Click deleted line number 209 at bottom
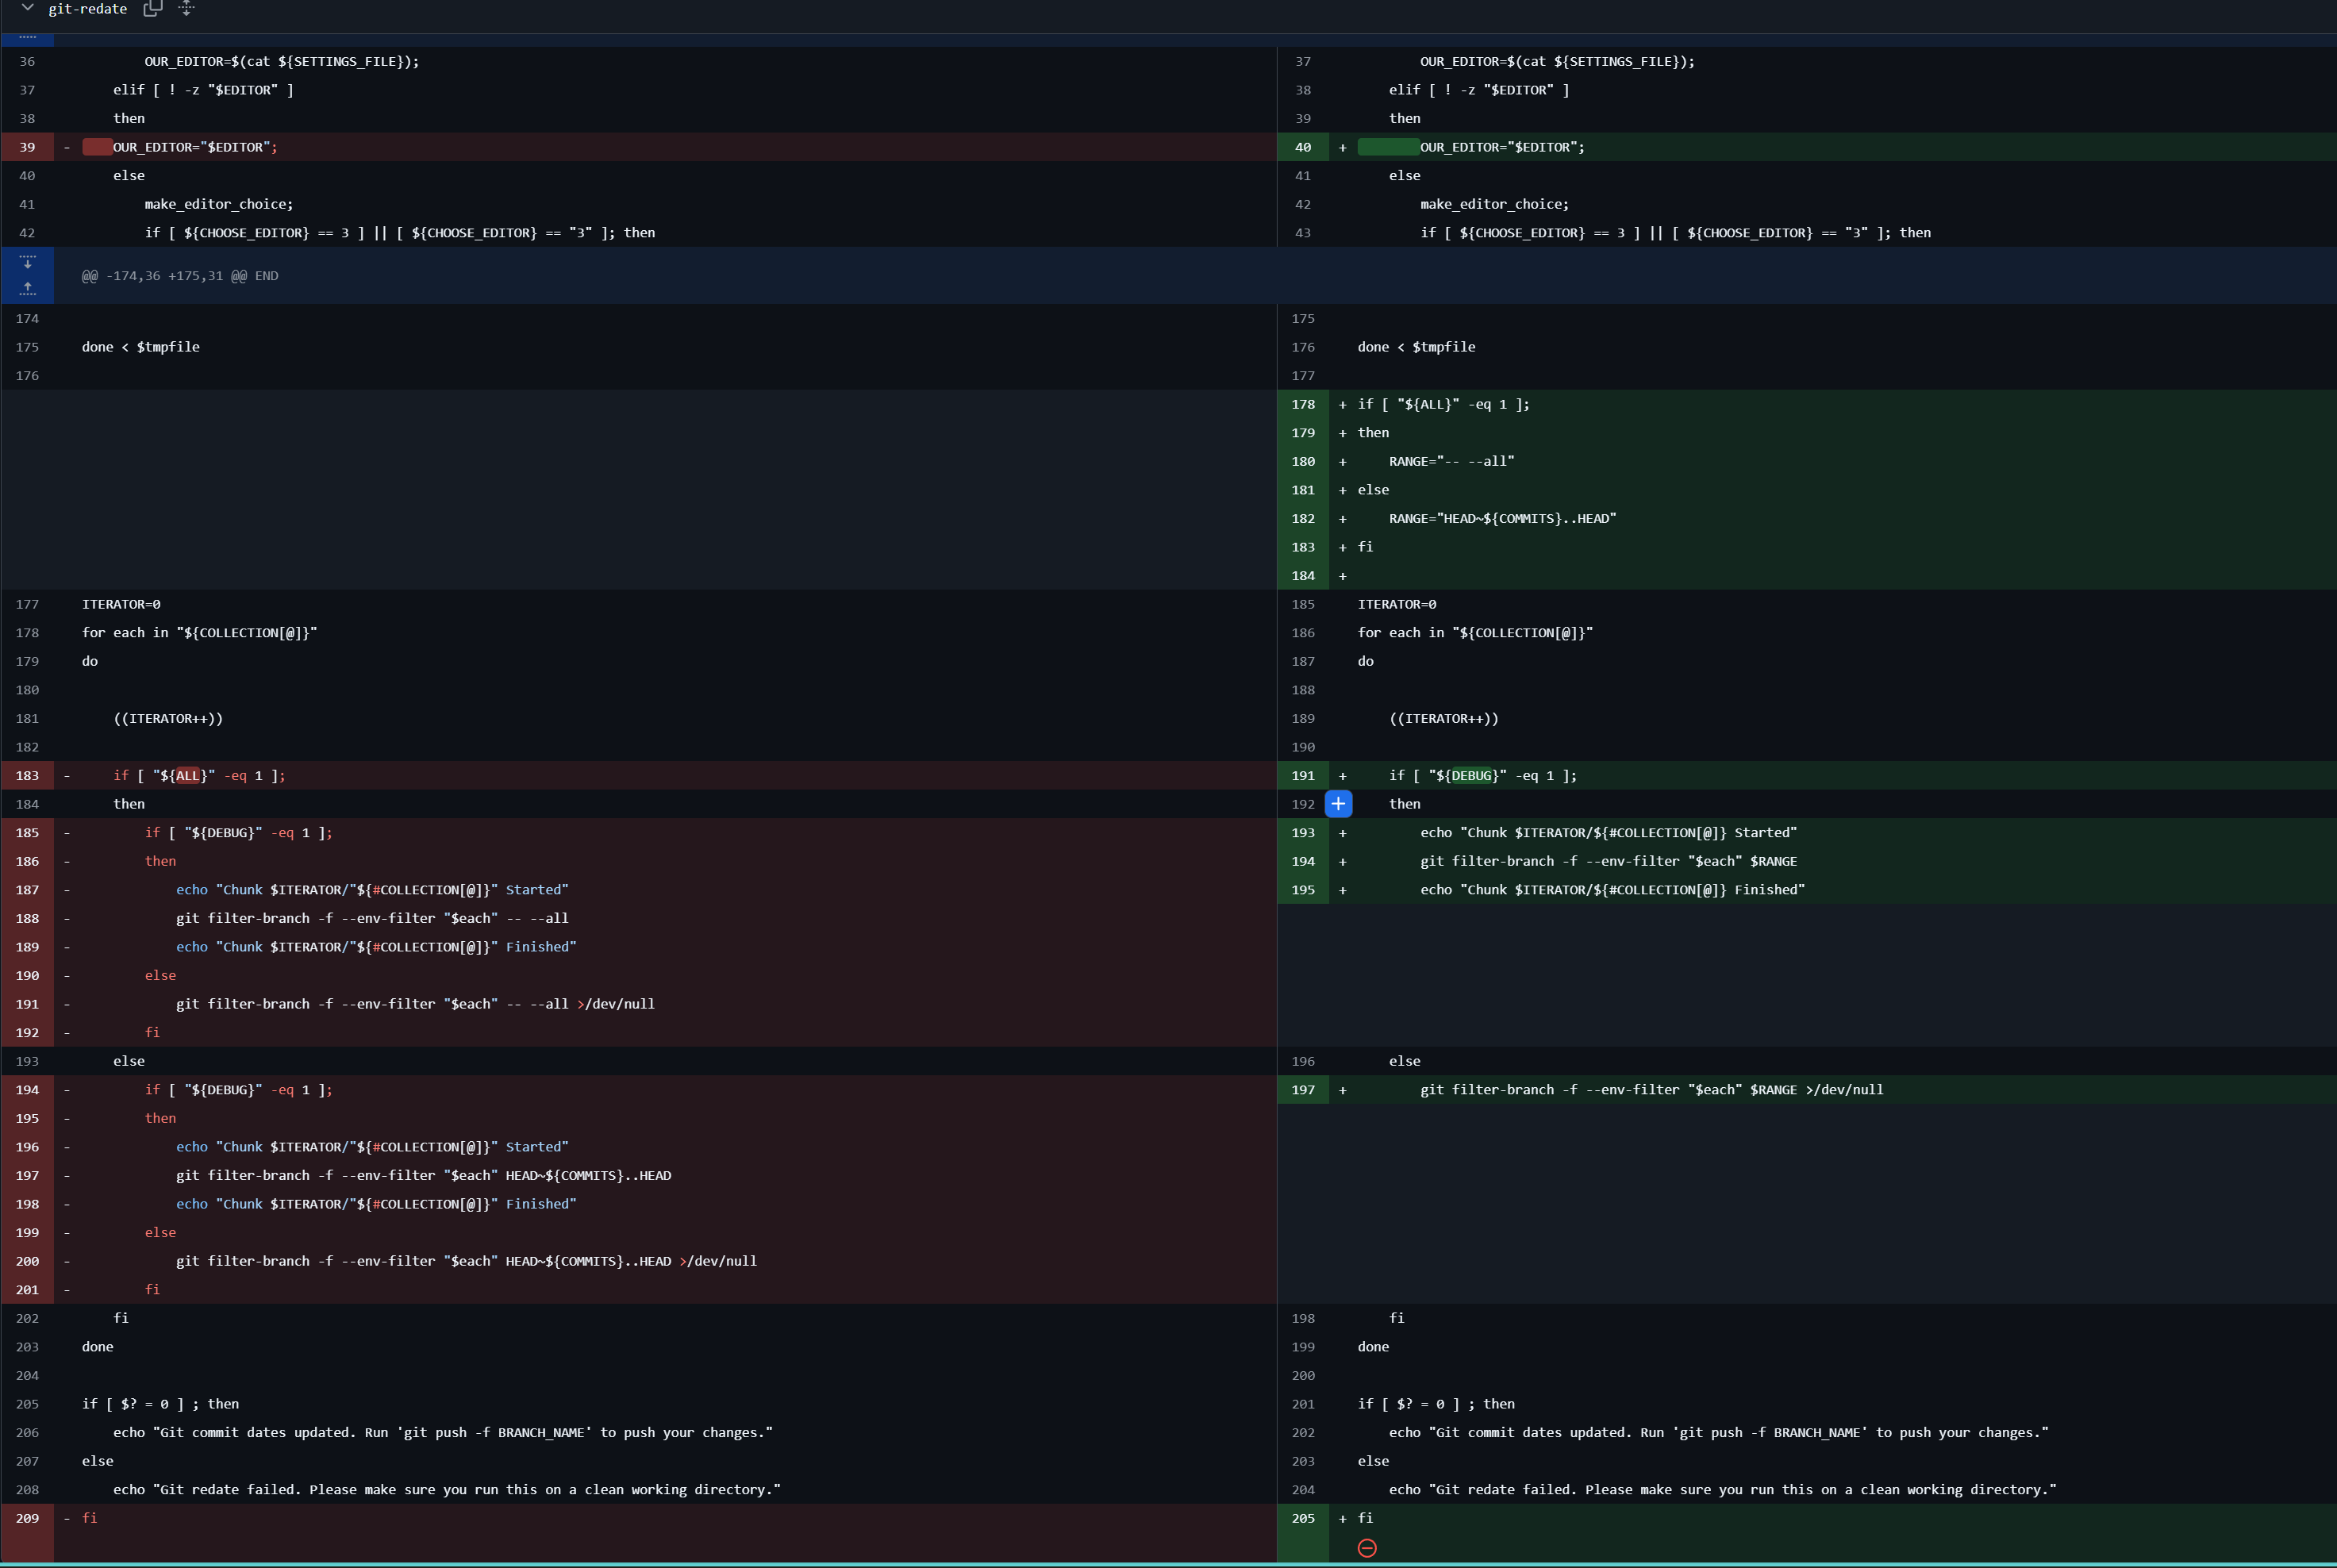 [27, 1518]
